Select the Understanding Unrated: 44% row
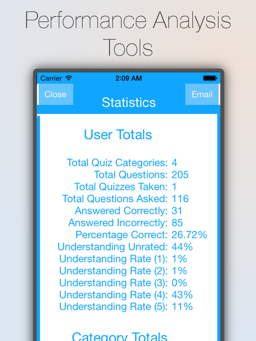 tap(125, 247)
